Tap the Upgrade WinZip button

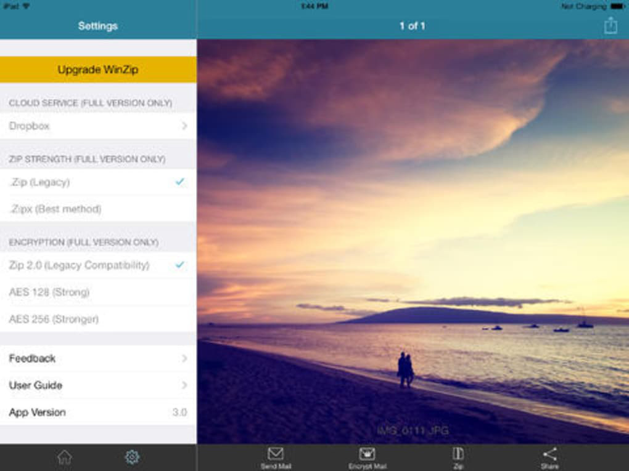pos(98,70)
